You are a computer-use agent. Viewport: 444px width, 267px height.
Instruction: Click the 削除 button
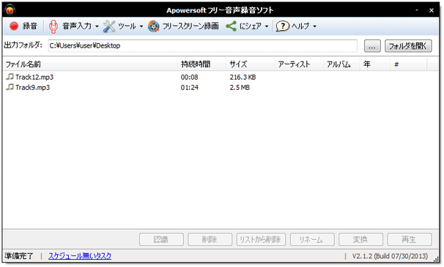210,239
